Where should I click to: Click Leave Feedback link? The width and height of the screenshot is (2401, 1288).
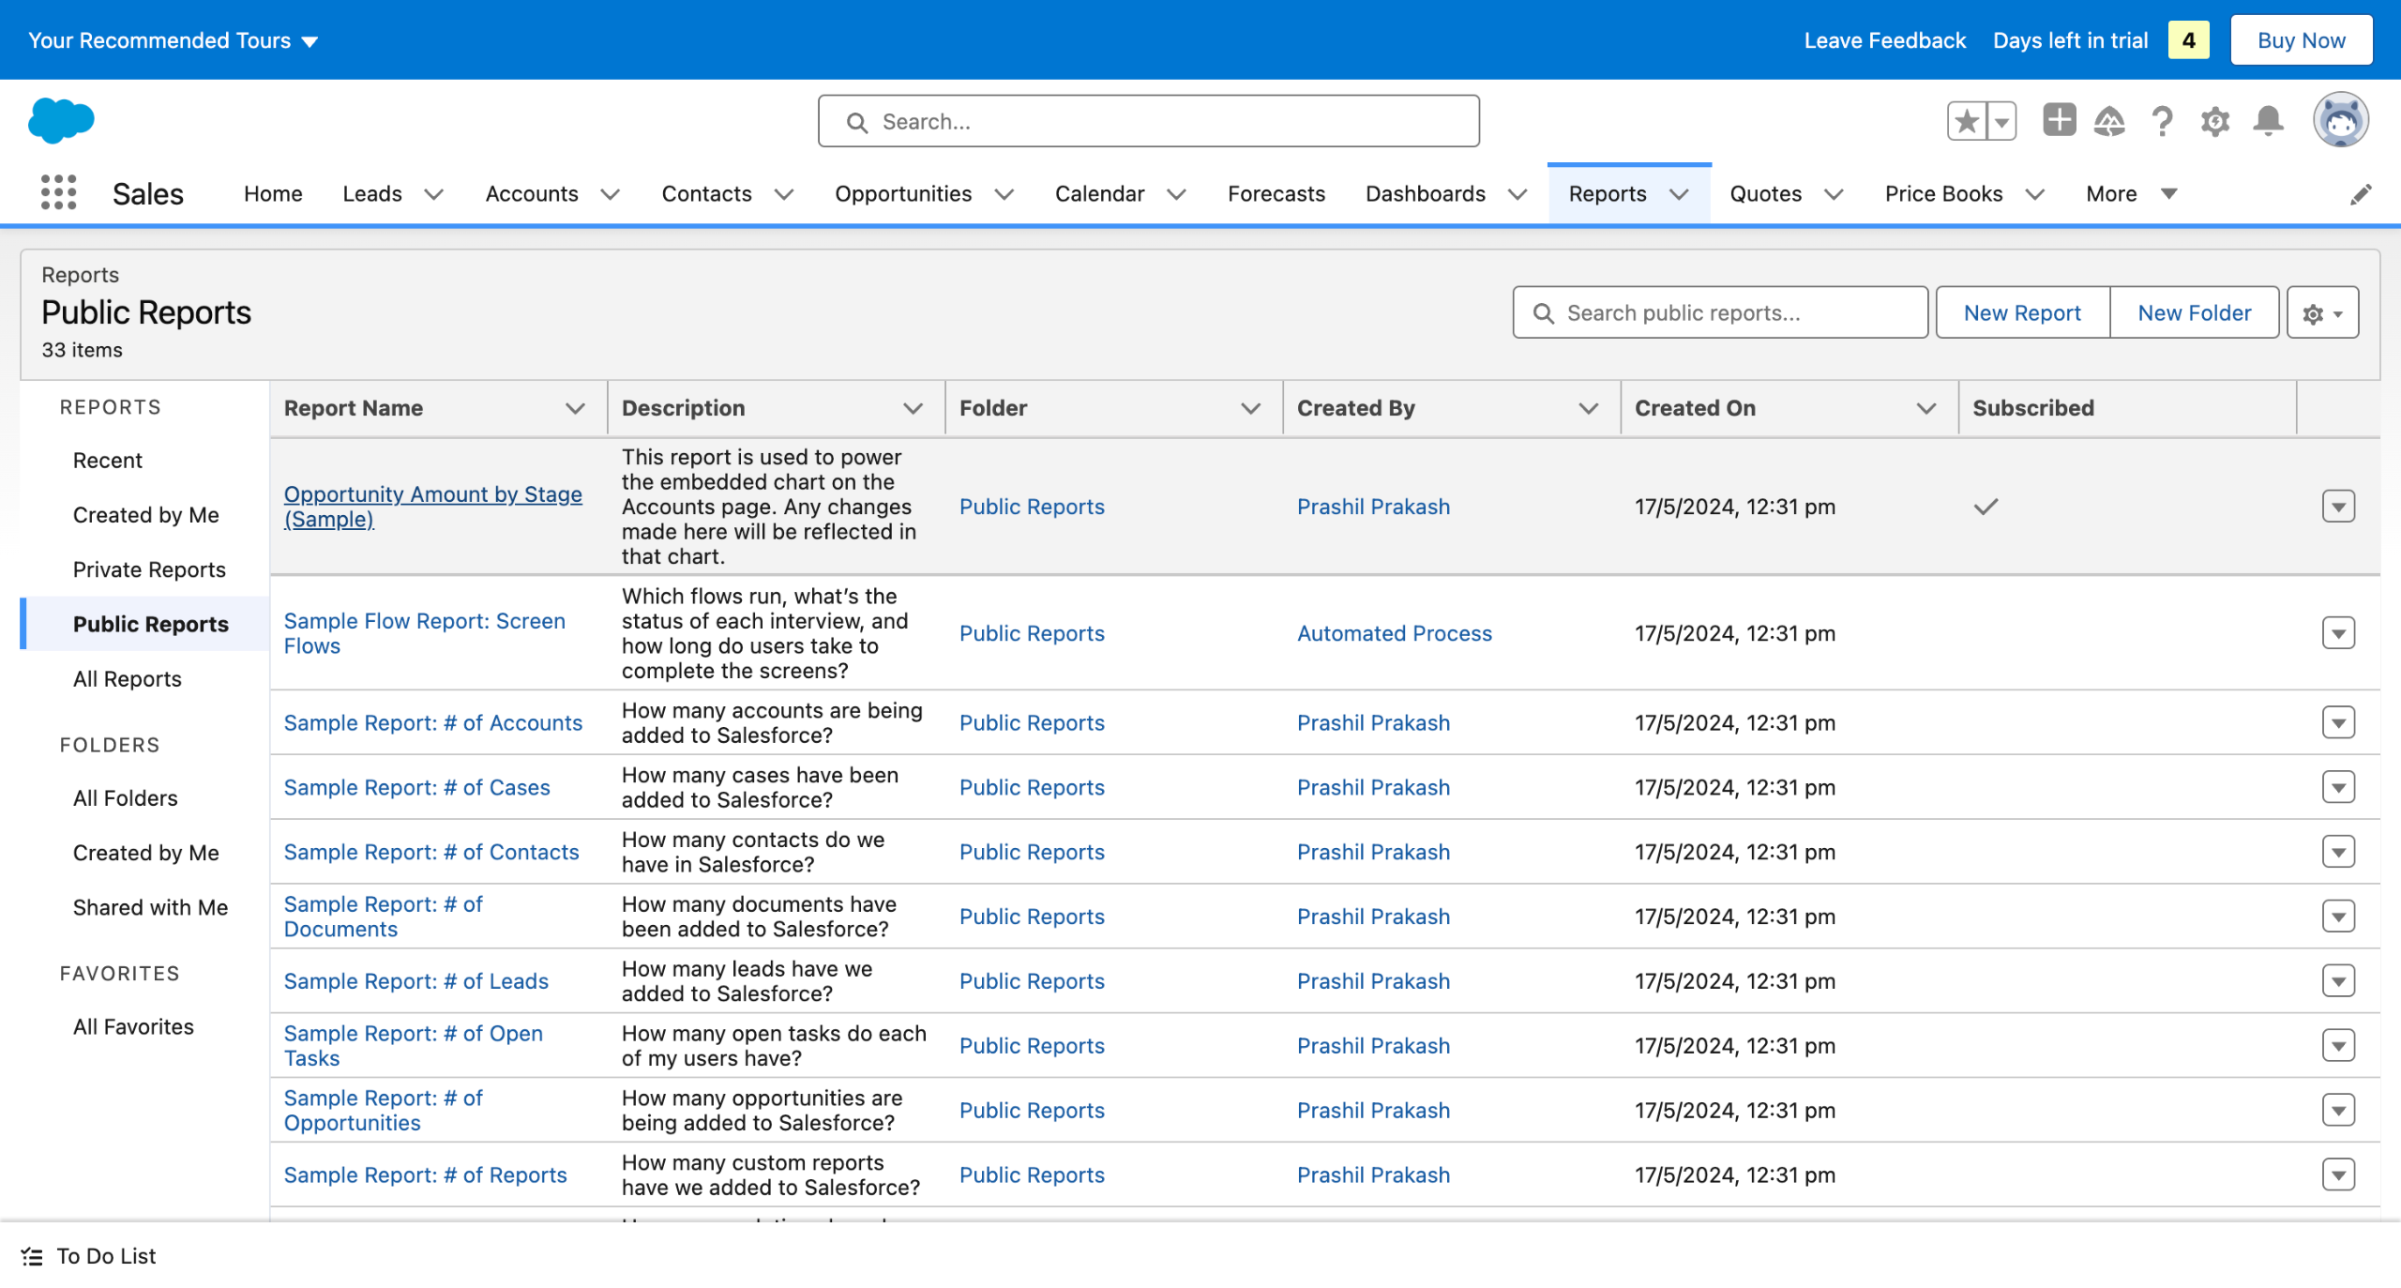tap(1884, 40)
